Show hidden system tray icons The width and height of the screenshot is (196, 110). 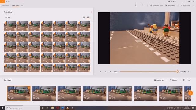165,108
